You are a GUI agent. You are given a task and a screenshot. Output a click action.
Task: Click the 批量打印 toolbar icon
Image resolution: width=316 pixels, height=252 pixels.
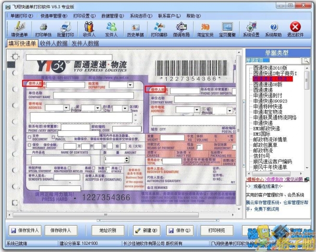pyautogui.click(x=65, y=29)
